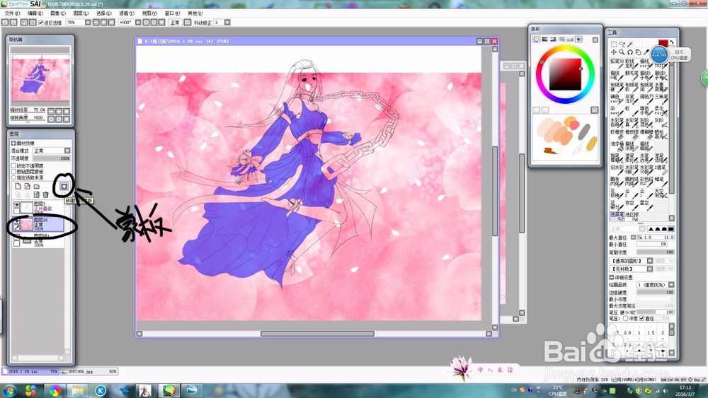708x398 pixels.
Task: Click the canvas horizontal scrollbar
Action: (317, 334)
